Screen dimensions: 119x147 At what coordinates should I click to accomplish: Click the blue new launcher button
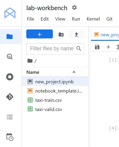[x=40, y=34]
